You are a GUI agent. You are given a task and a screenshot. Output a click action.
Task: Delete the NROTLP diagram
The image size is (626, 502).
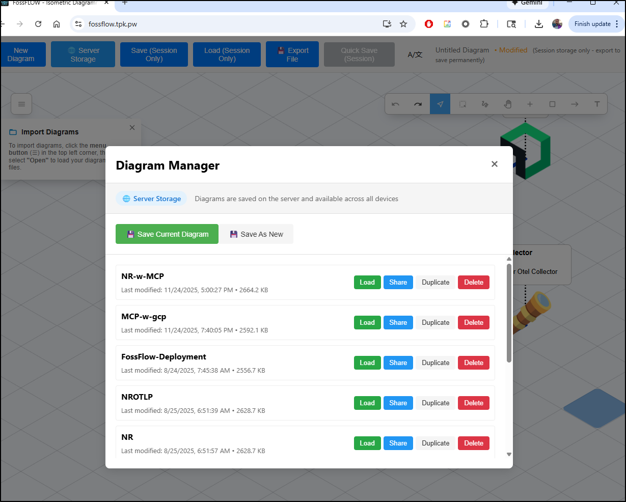coord(473,403)
